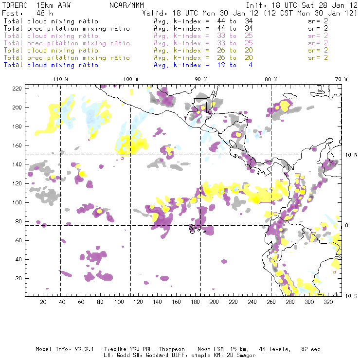This screenshot has width=360, height=360.
Task: Click the 110 W longitude label
Action: 61,79
